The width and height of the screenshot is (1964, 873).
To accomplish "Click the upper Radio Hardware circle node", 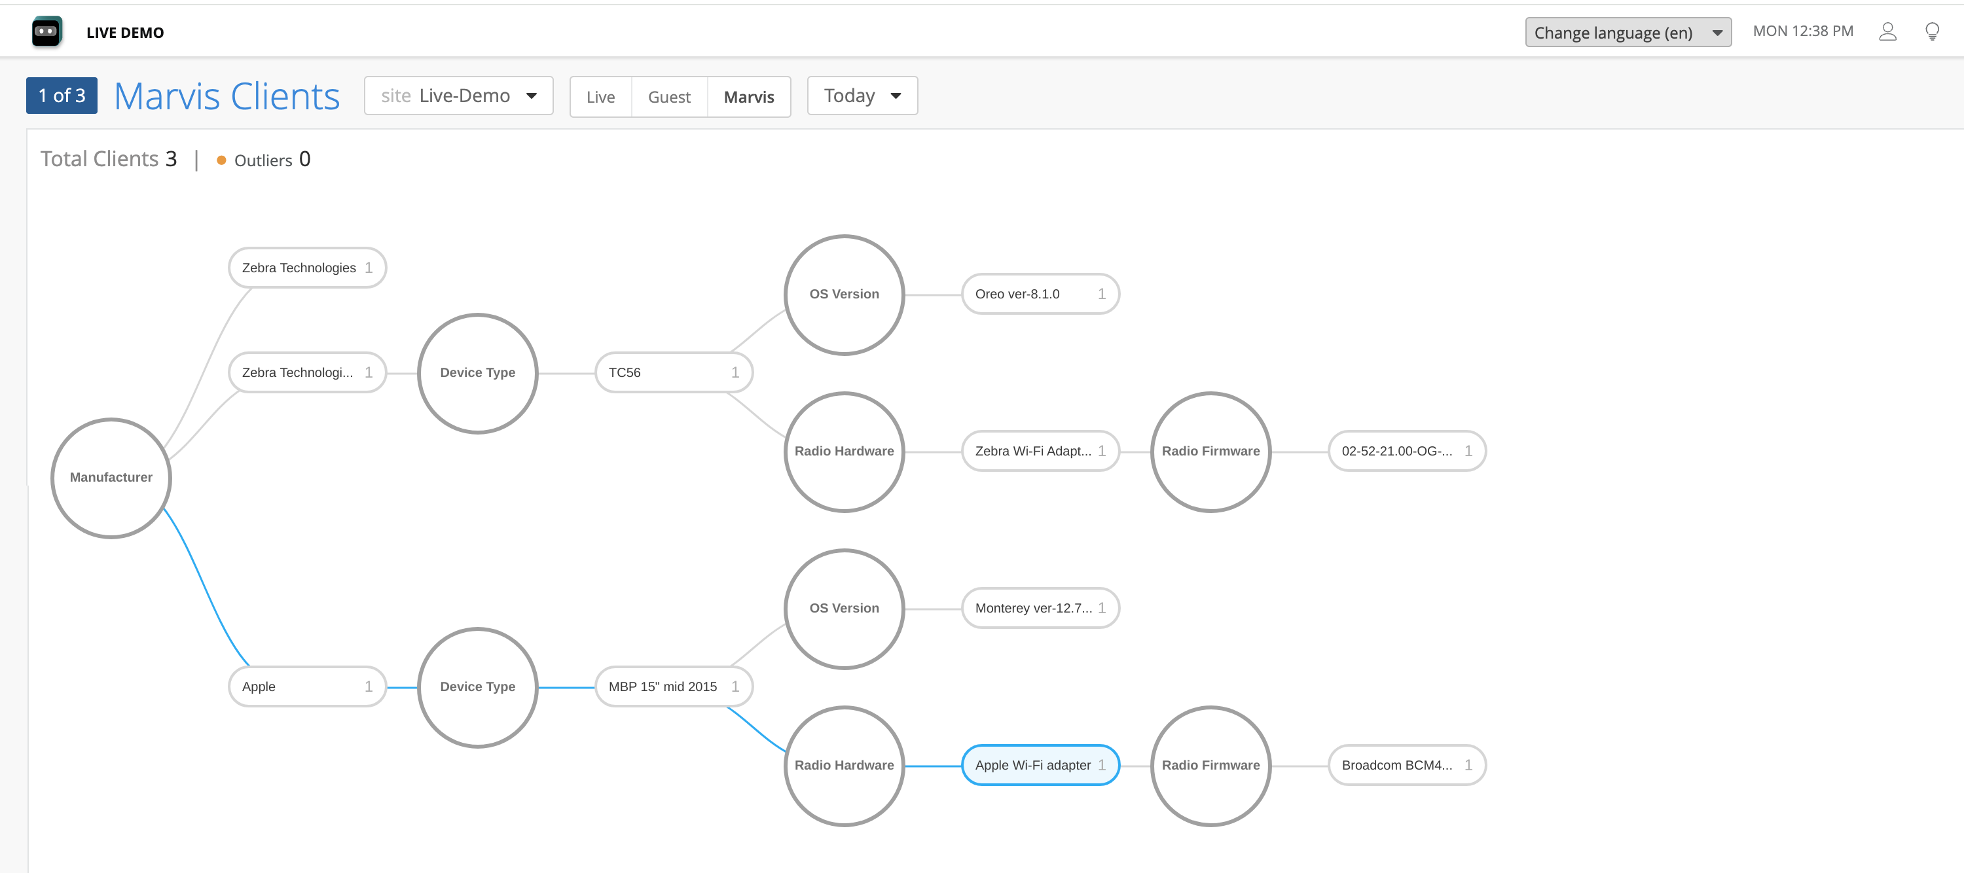I will tap(844, 452).
